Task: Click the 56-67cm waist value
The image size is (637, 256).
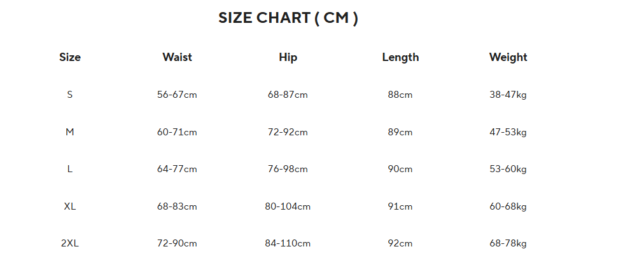Action: point(177,95)
